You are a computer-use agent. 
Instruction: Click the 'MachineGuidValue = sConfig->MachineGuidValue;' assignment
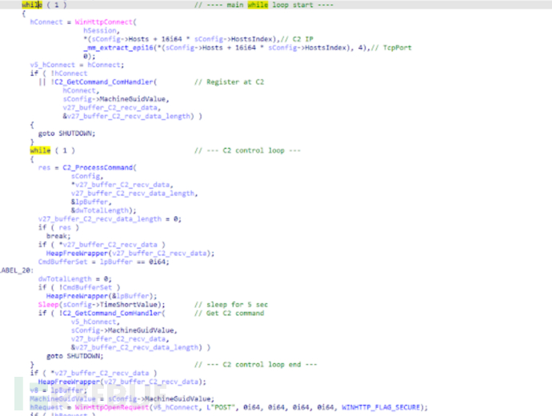click(x=122, y=398)
